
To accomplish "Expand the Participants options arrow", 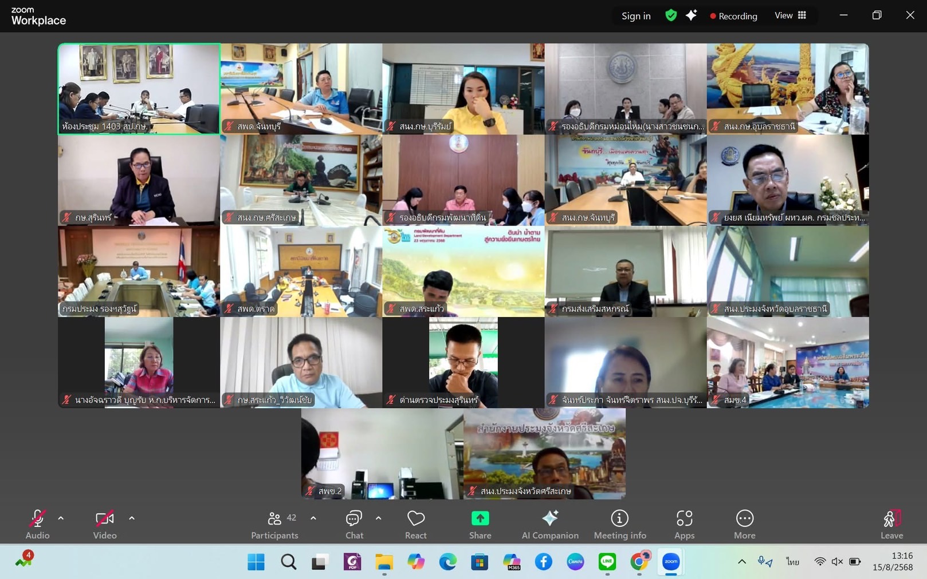I will pyautogui.click(x=313, y=518).
